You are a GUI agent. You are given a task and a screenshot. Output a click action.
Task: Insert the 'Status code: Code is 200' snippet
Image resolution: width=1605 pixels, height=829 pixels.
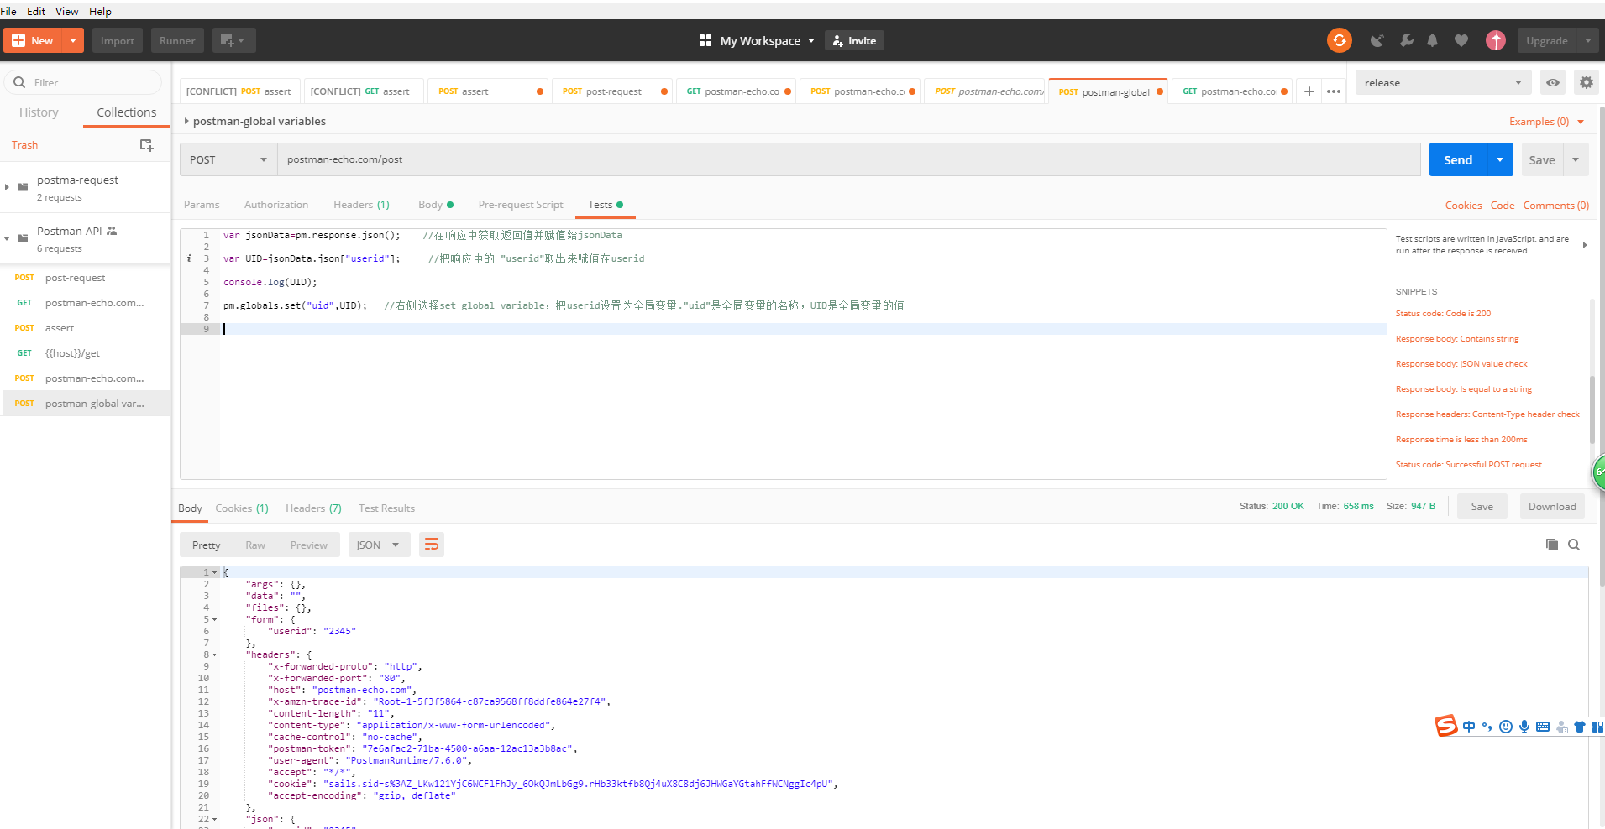(1443, 314)
